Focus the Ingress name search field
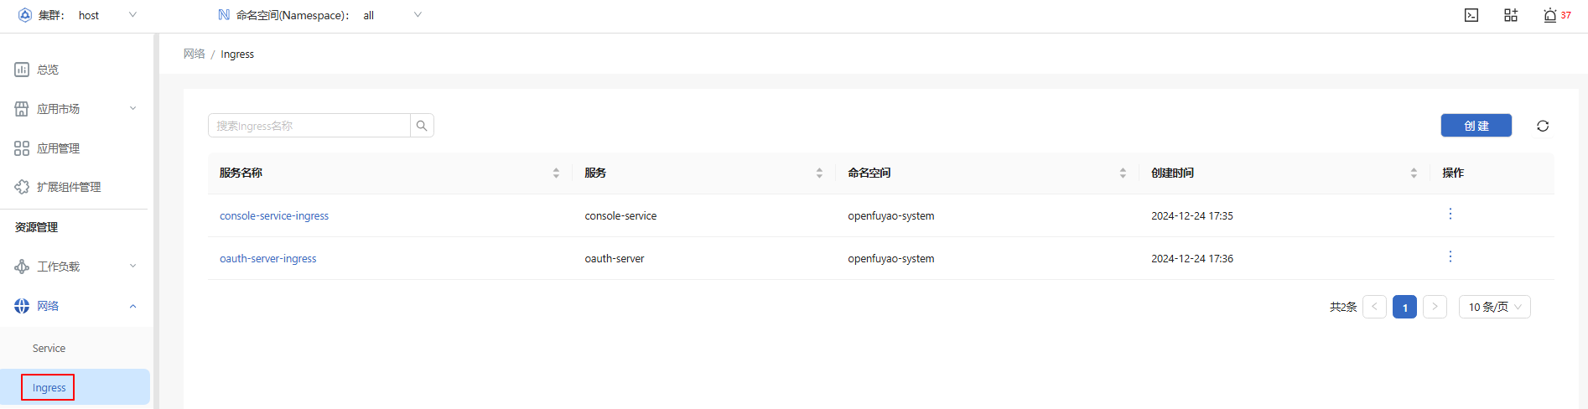Viewport: 1588px width, 409px height. point(309,126)
